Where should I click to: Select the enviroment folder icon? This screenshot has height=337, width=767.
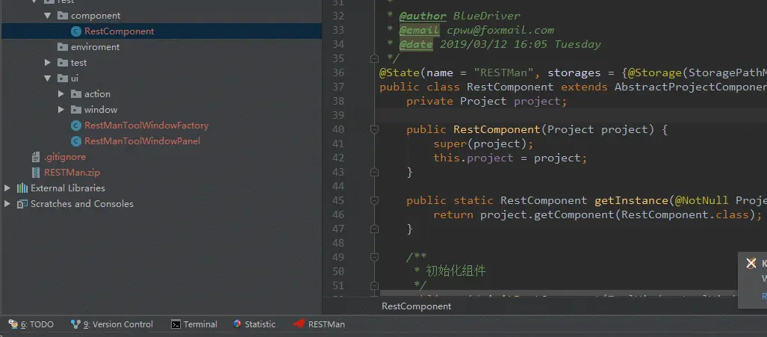(x=62, y=47)
